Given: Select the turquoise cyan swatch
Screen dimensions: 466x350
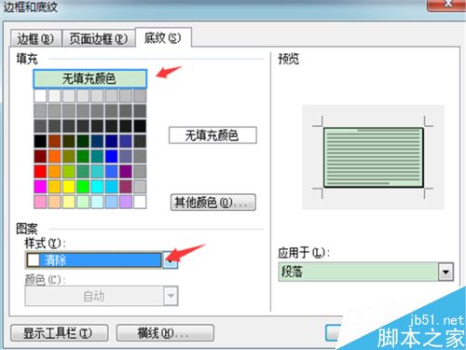Looking at the screenshot, I should pos(97,187).
